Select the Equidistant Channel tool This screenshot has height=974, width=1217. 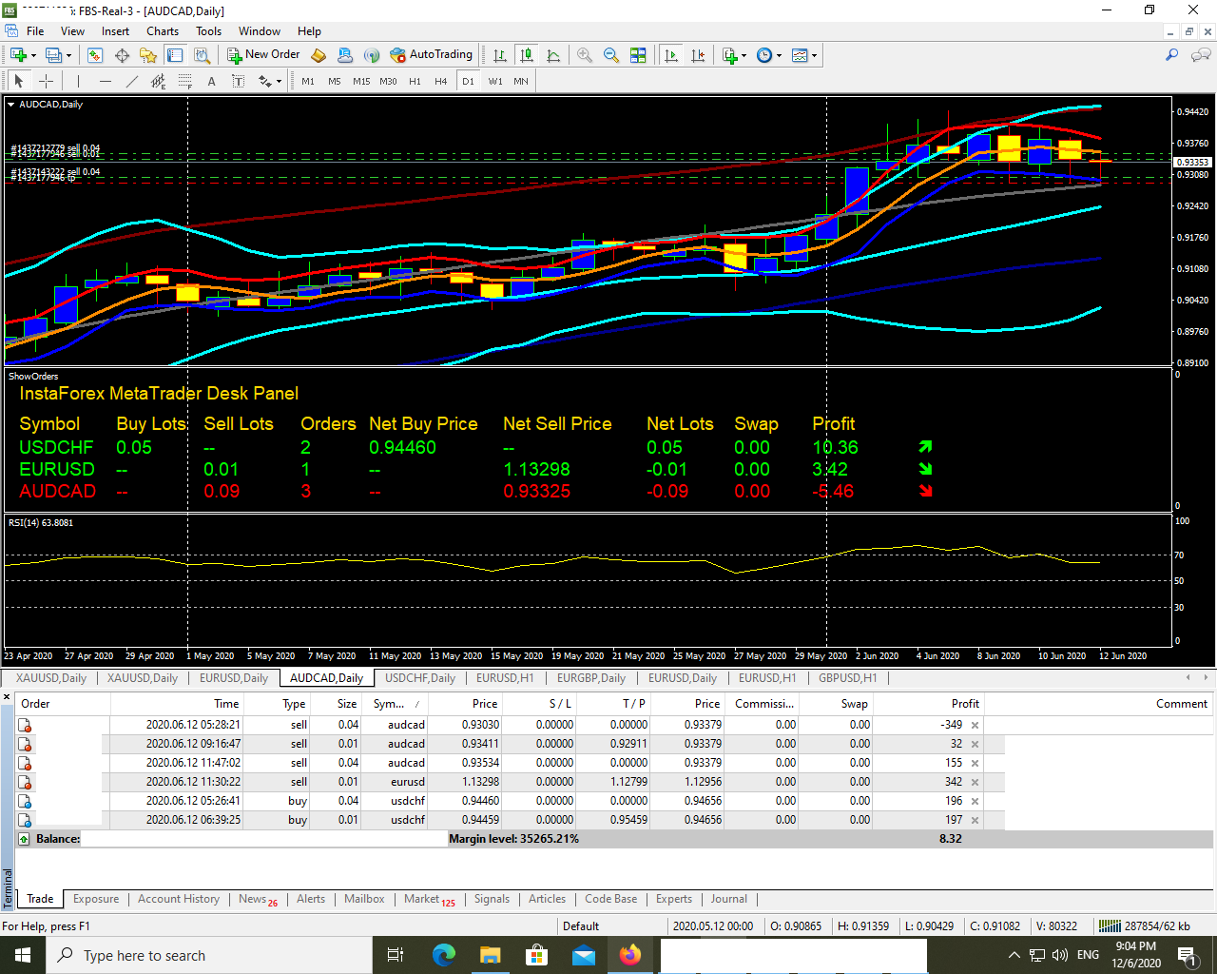(x=158, y=82)
